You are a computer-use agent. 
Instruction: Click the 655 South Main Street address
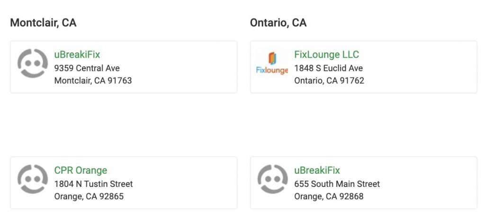point(337,184)
